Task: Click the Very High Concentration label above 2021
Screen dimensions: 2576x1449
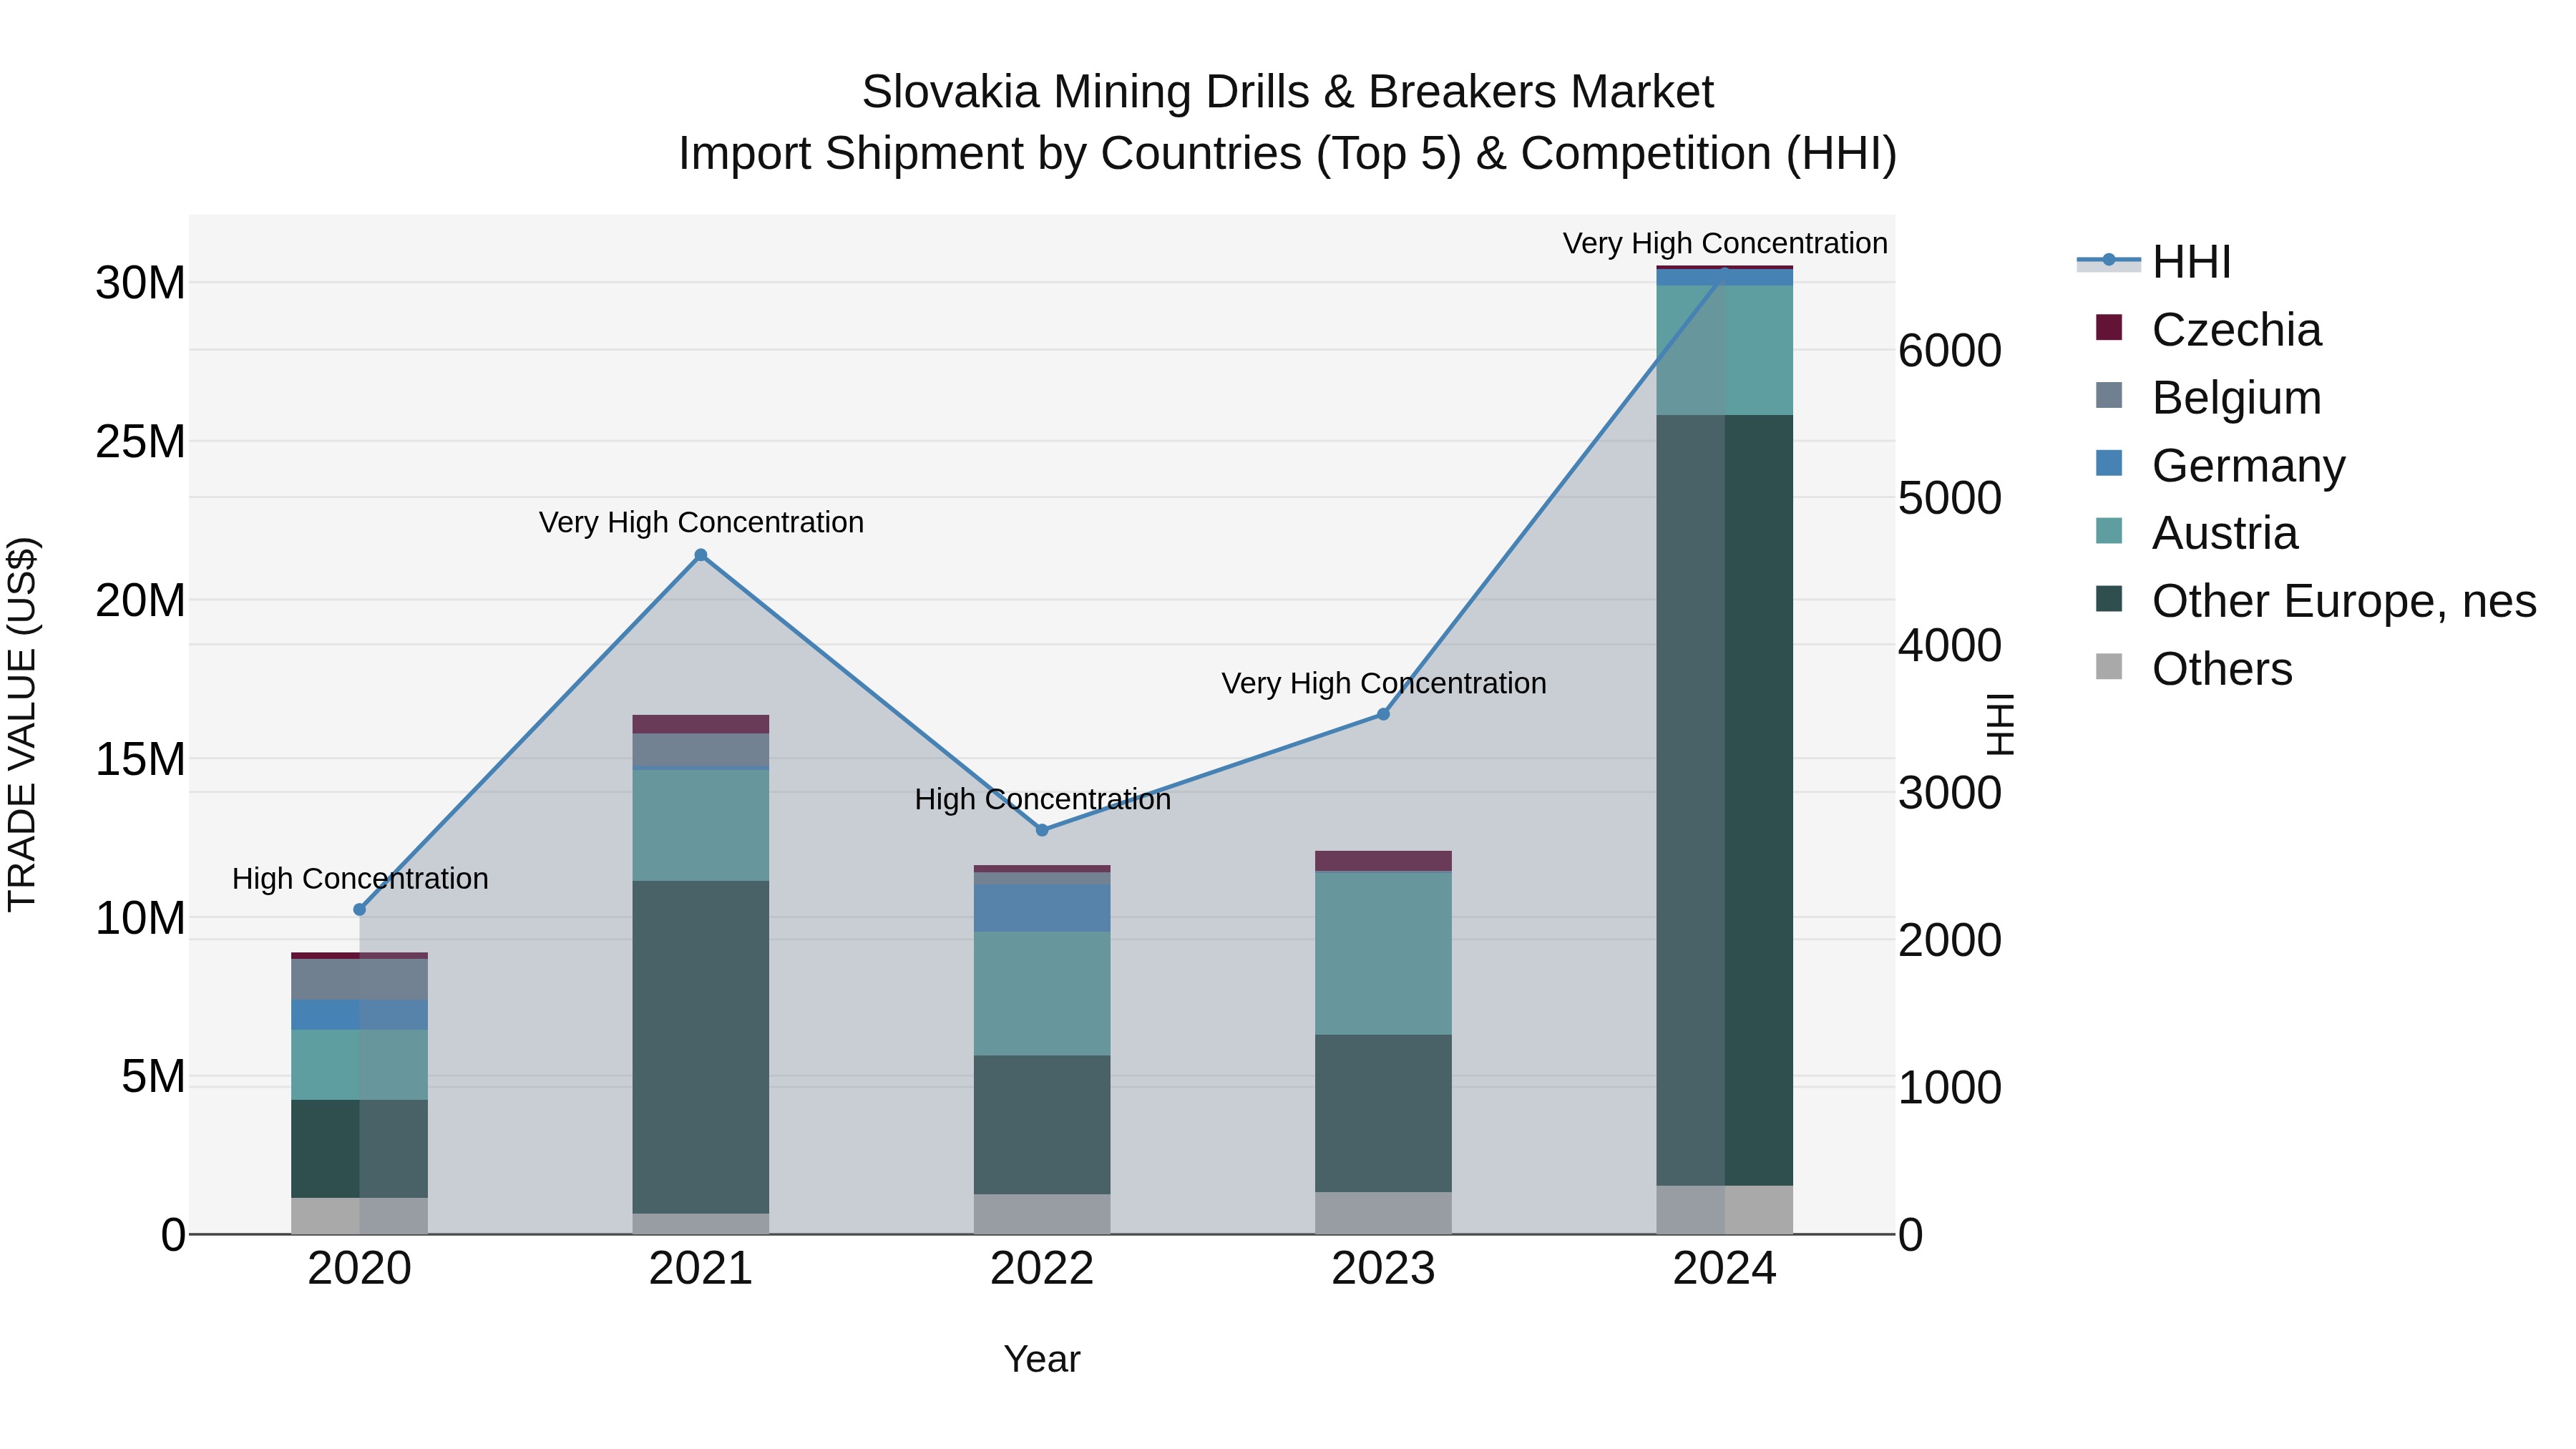Action: (701, 522)
